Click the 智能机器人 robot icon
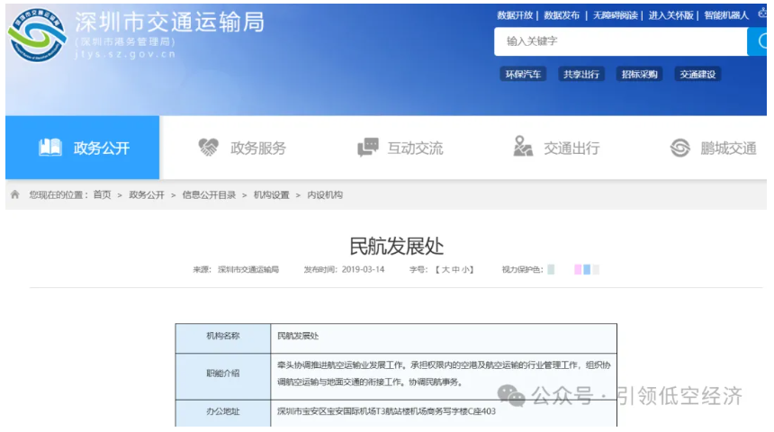 [763, 13]
